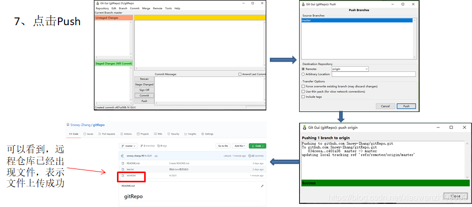Image resolution: width=472 pixels, height=207 pixels.
Task: Click the Stage Changed button
Action: [x=144, y=85]
